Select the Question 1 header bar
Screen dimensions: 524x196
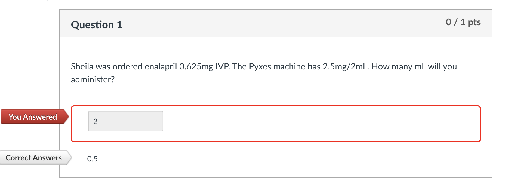pyautogui.click(x=272, y=23)
